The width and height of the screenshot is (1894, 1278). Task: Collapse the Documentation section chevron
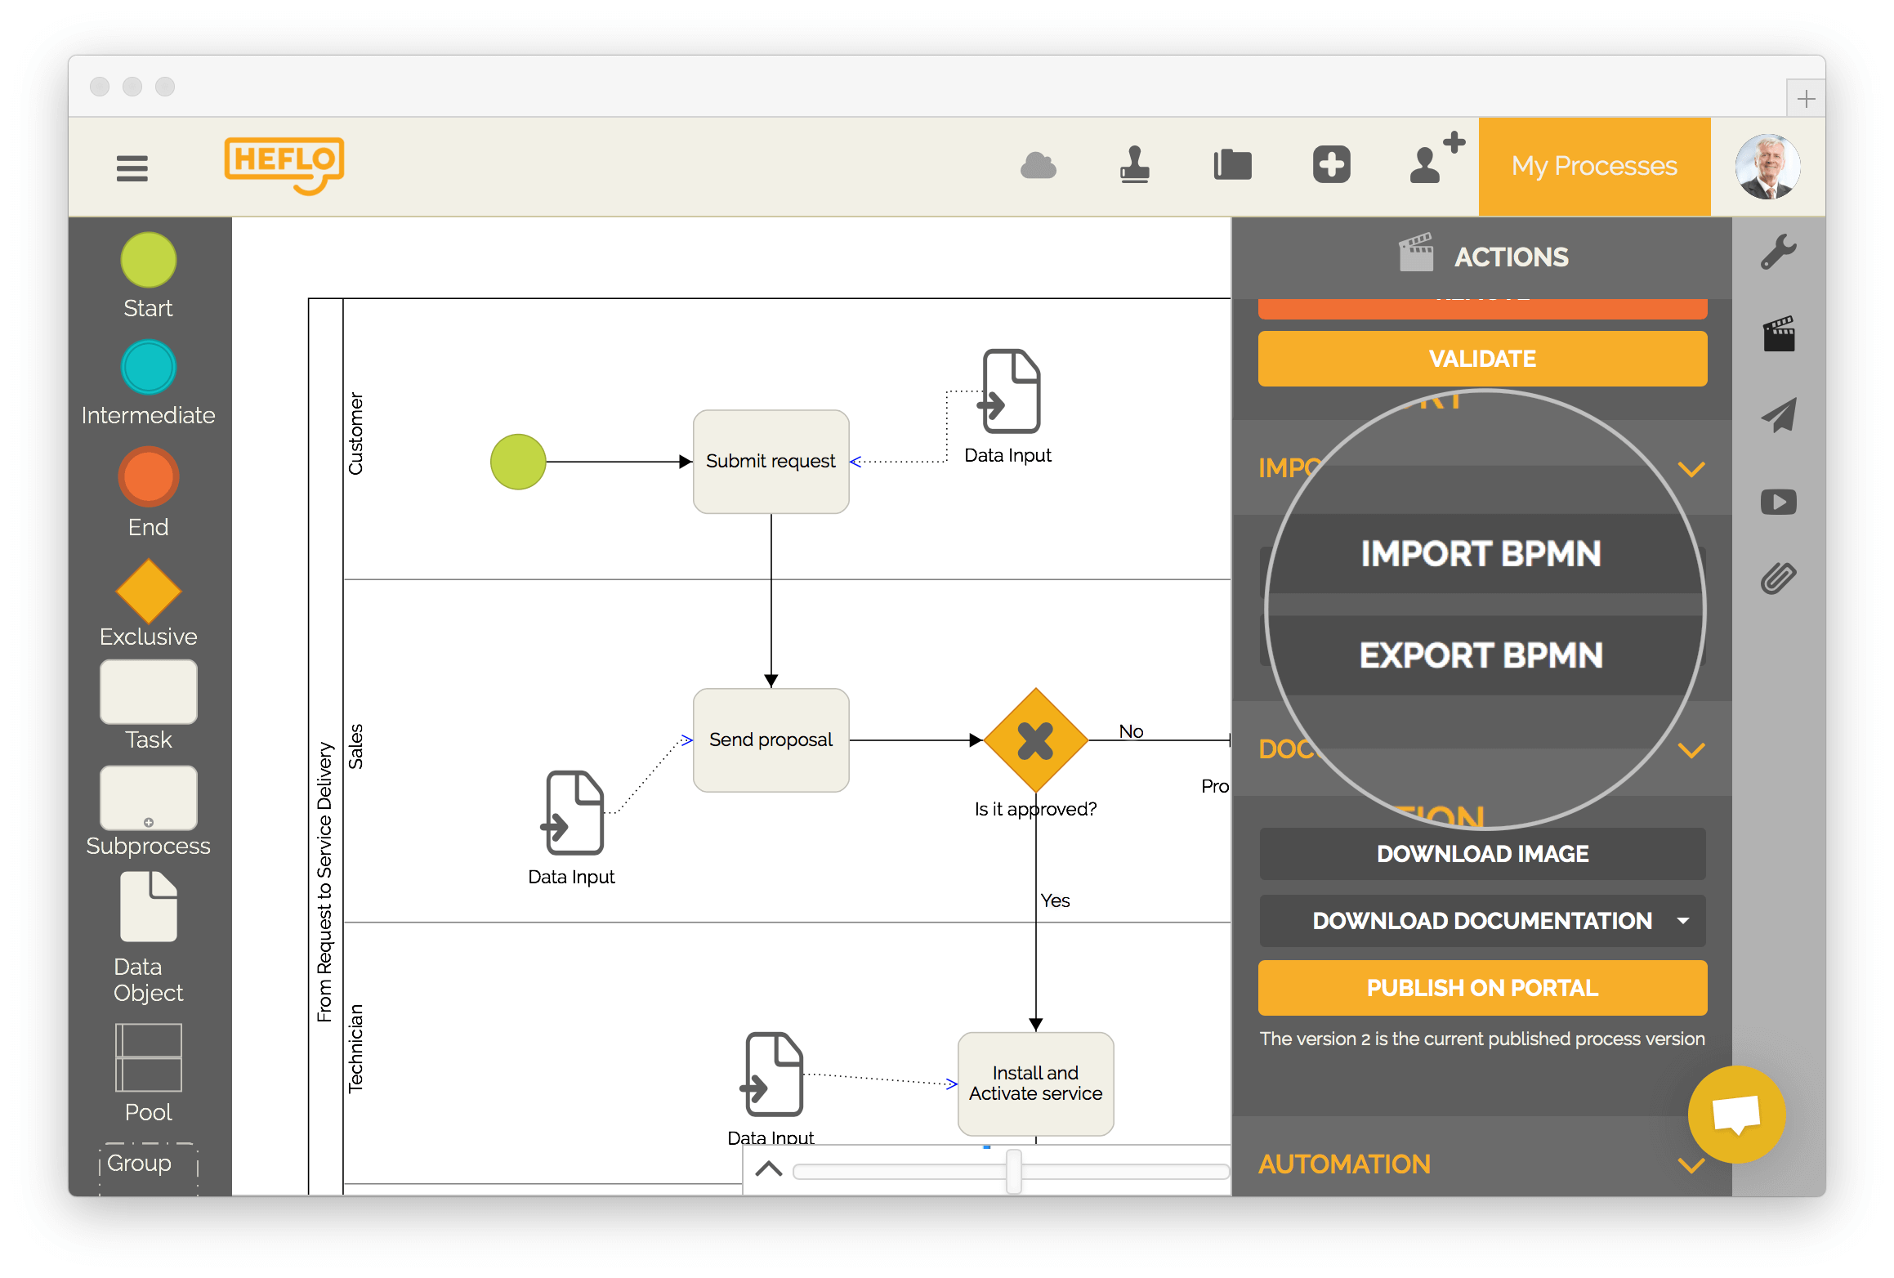(x=1691, y=750)
